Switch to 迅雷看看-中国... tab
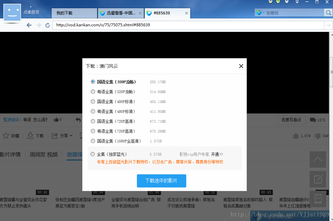Screen dimensions: 333x221 [x=121, y=13]
